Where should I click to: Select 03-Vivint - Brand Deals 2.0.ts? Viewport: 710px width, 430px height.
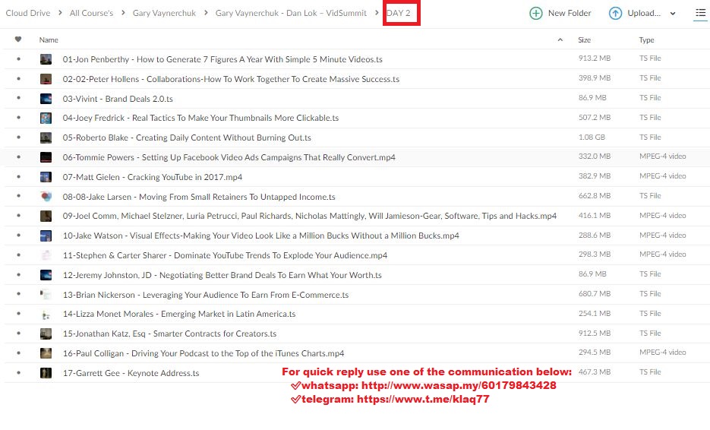(118, 99)
